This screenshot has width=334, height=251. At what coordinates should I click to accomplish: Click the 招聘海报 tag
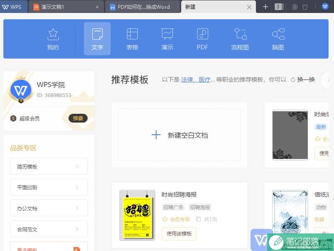pyautogui.click(x=200, y=207)
